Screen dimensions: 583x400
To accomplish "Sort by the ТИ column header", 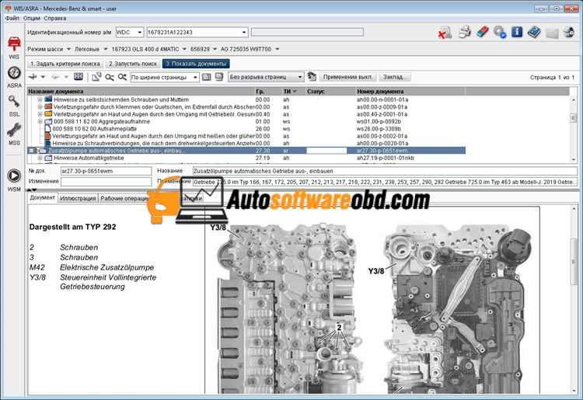I will coord(290,92).
